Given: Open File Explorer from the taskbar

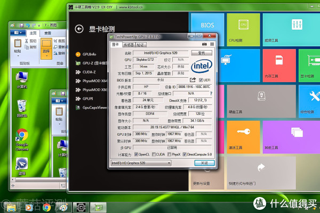Looking at the screenshot, I should pyautogui.click(x=11, y=208).
